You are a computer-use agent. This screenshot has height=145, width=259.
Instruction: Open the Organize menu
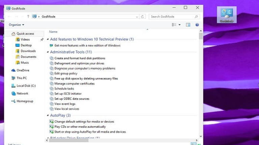pyautogui.click(x=16, y=25)
